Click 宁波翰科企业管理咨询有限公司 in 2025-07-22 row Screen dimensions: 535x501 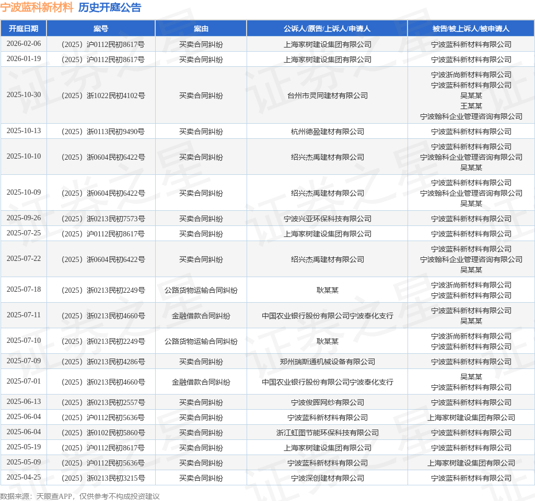tap(471, 260)
